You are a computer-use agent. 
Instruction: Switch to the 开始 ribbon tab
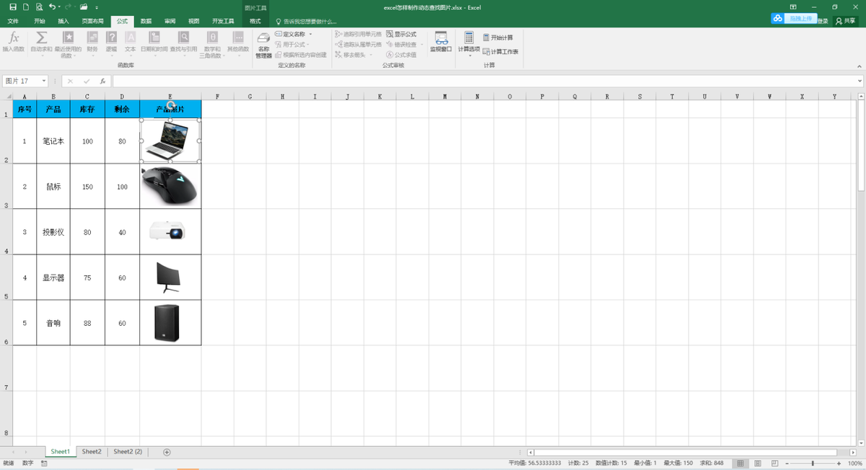39,22
